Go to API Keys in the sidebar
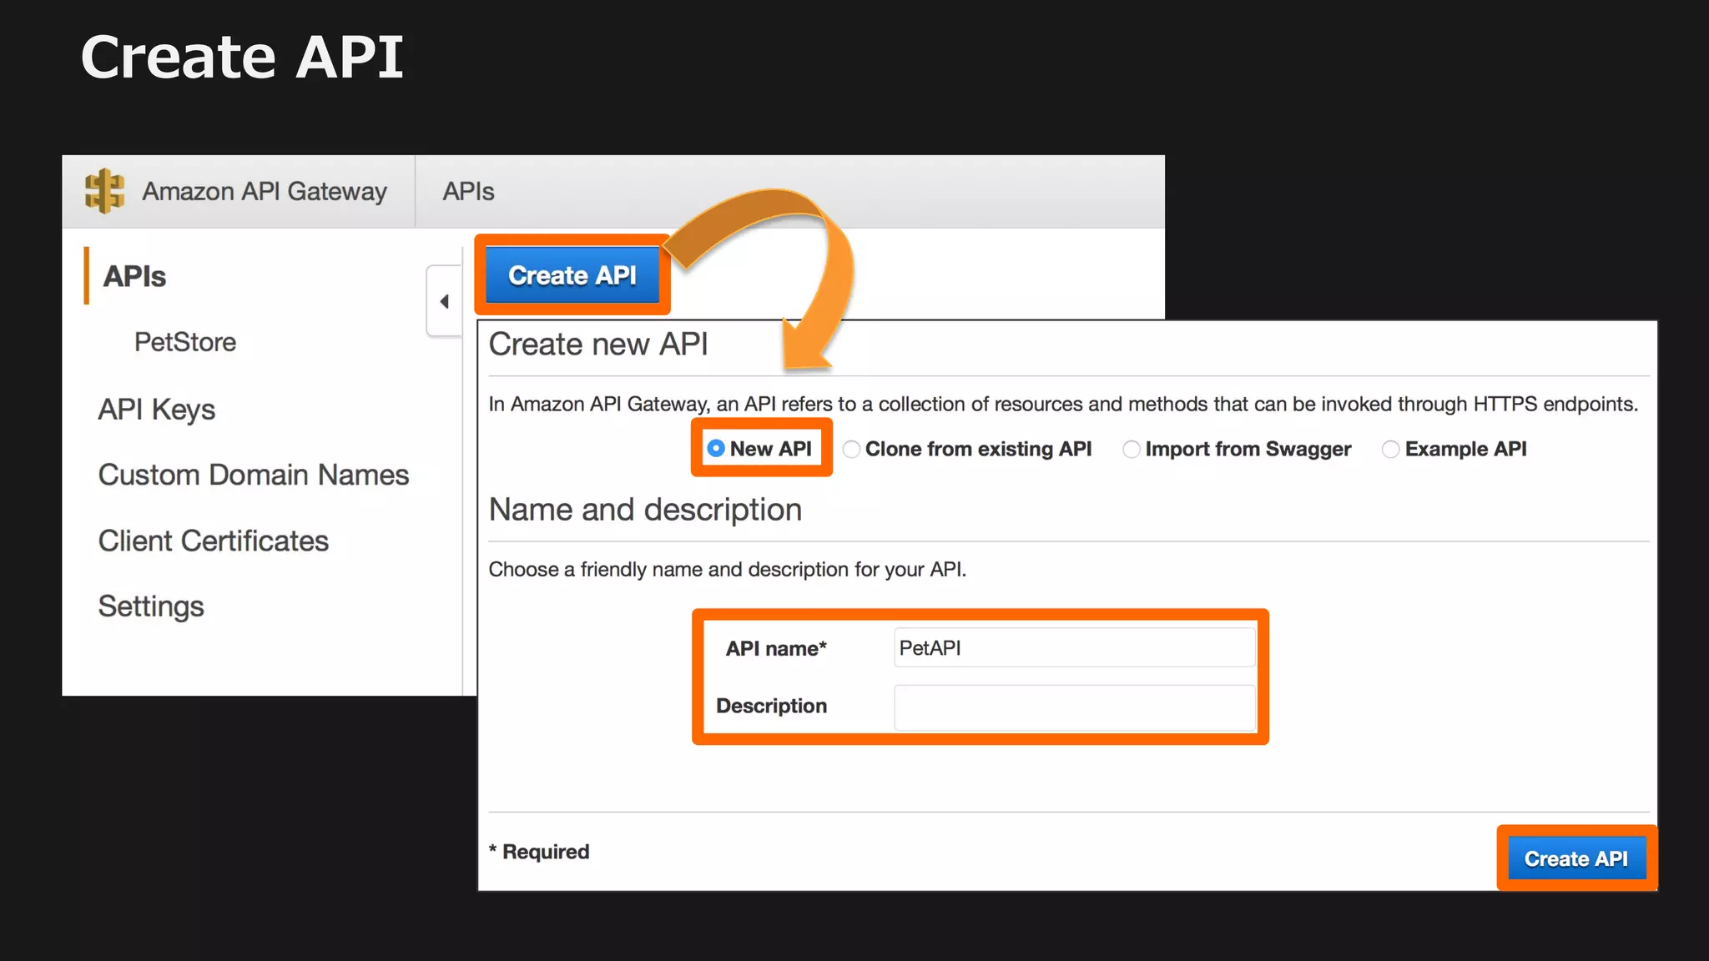Image resolution: width=1709 pixels, height=961 pixels. 157,410
